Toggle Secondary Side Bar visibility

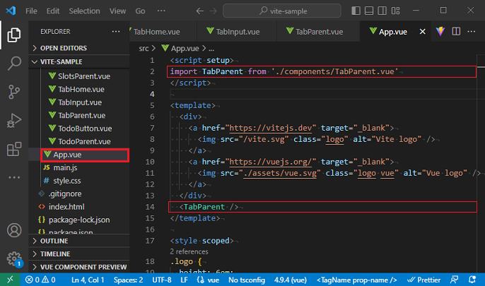[382, 11]
